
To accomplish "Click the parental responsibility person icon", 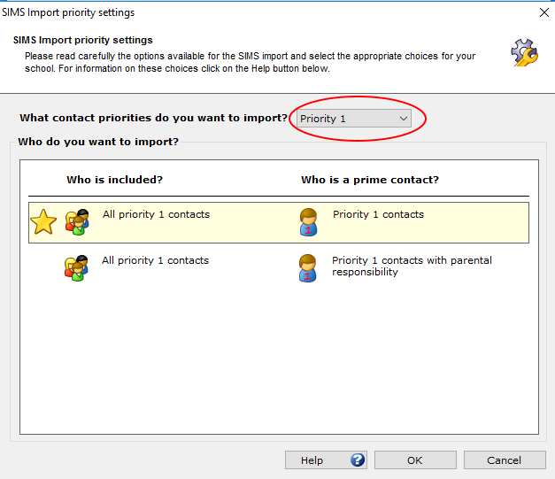I will 307,268.
